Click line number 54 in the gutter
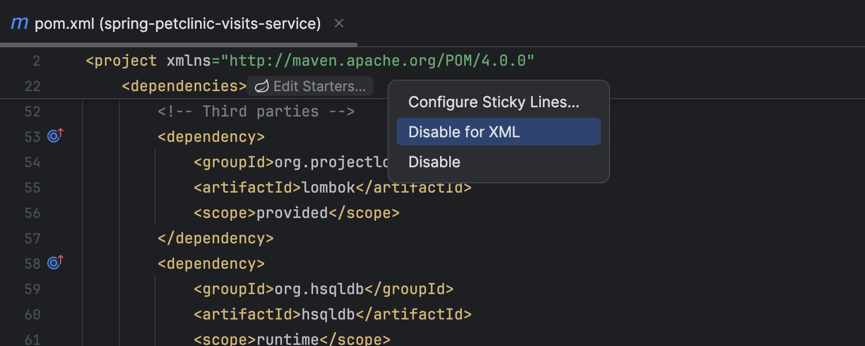The width and height of the screenshot is (865, 346). tap(33, 162)
